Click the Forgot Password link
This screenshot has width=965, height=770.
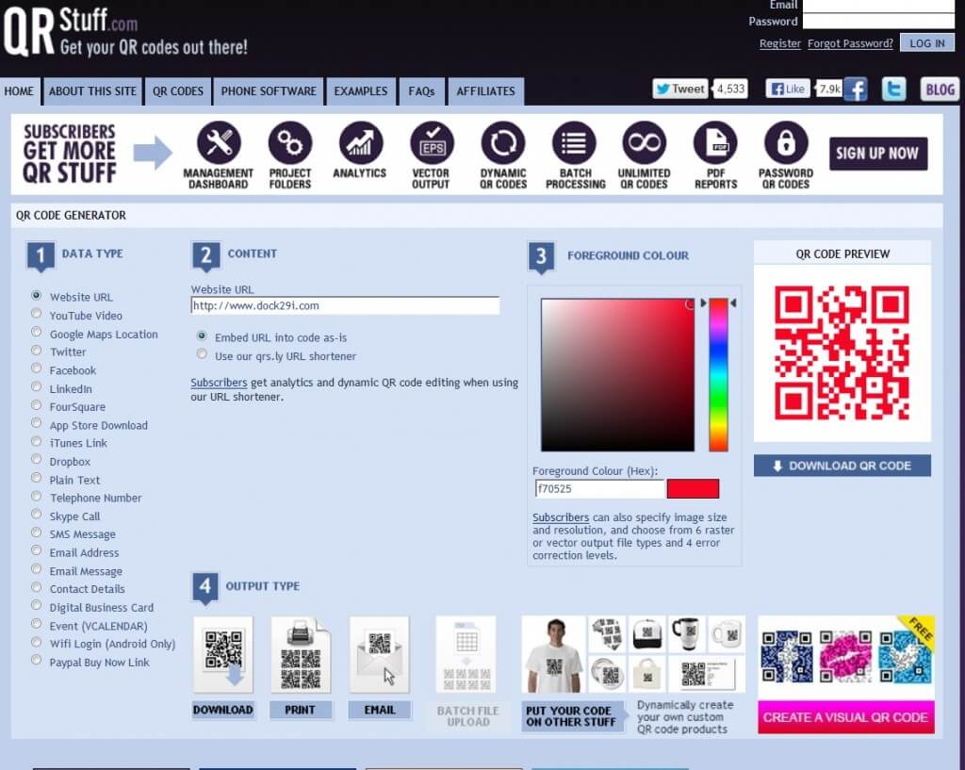850,43
